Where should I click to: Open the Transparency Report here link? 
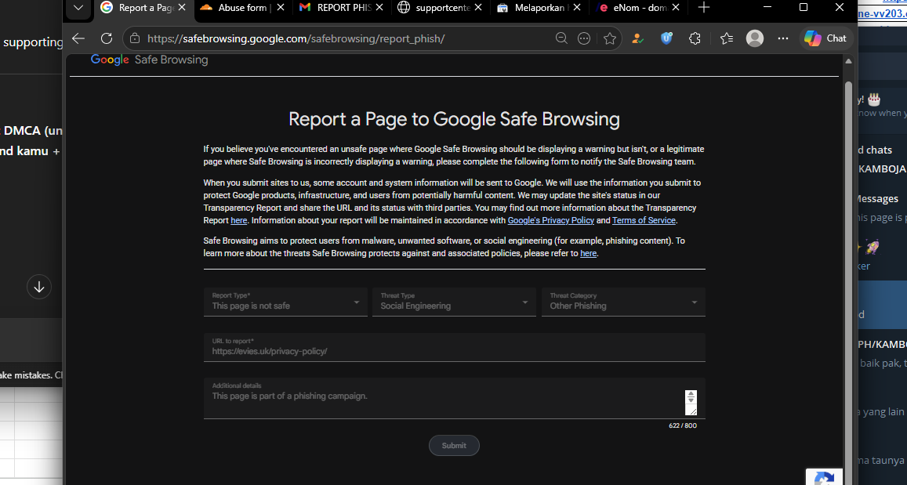239,220
